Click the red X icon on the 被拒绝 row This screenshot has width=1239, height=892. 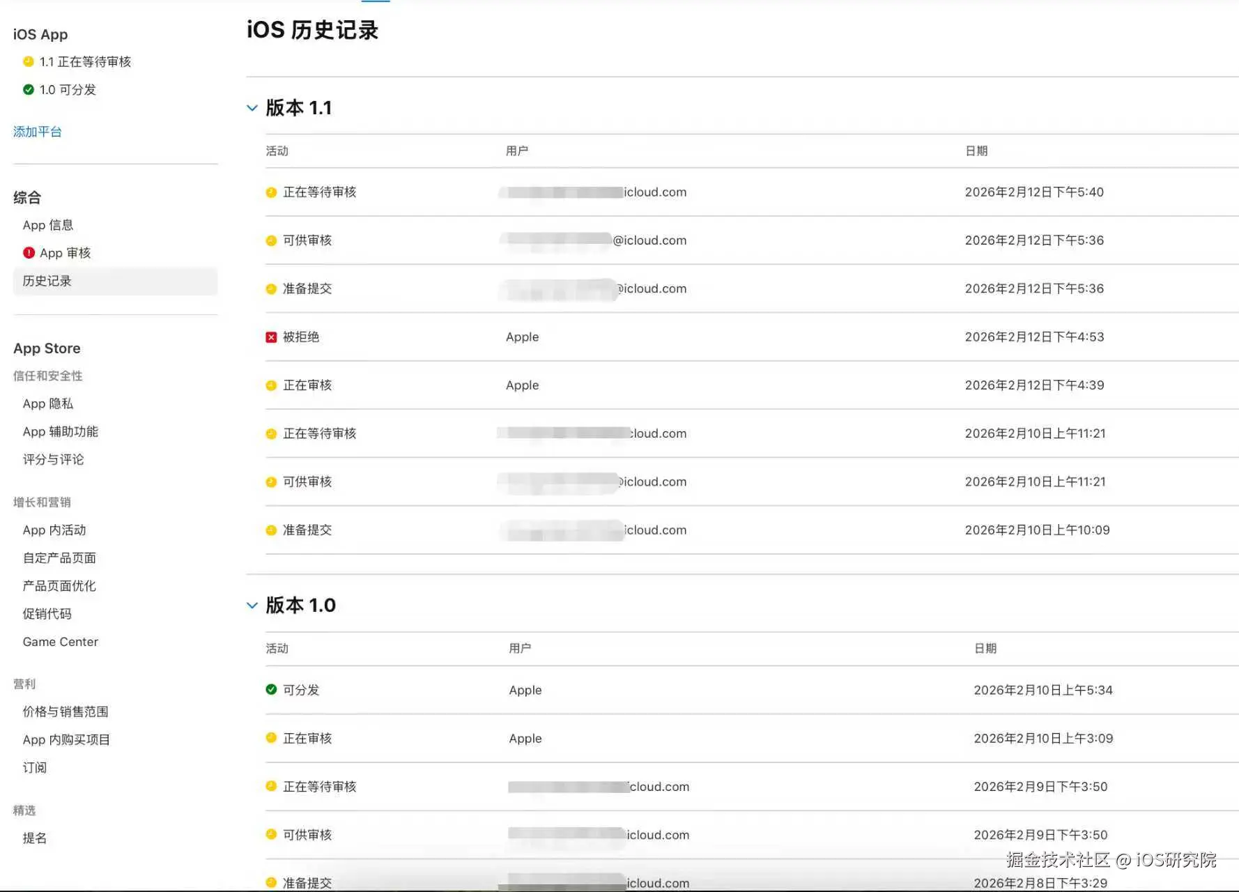pos(271,337)
